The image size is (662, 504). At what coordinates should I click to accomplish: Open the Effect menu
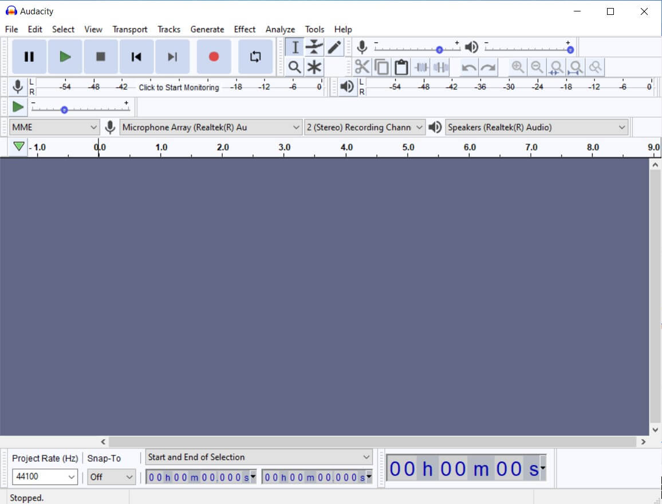(245, 29)
